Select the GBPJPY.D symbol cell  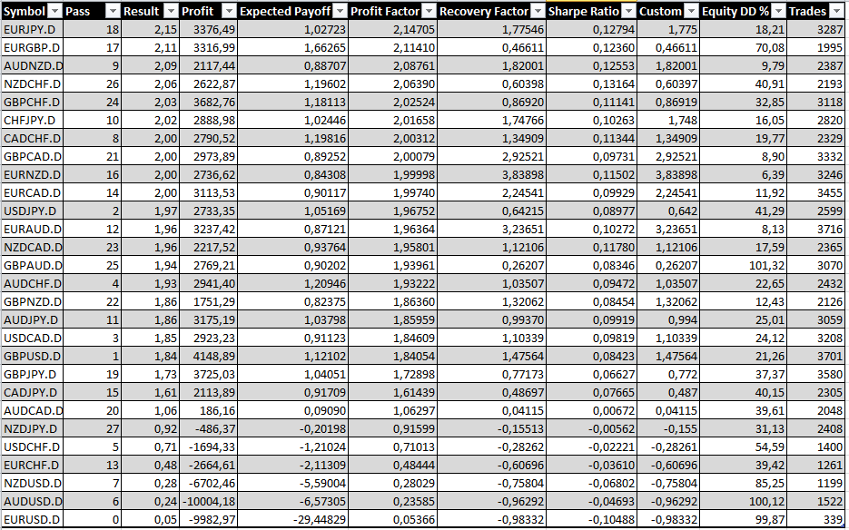pos(32,374)
